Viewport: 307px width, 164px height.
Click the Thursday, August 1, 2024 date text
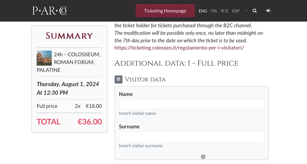68,84
